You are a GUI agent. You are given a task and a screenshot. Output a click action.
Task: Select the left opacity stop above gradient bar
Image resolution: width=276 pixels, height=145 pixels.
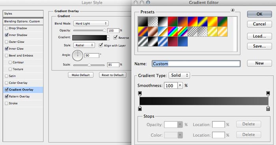pyautogui.click(x=140, y=93)
